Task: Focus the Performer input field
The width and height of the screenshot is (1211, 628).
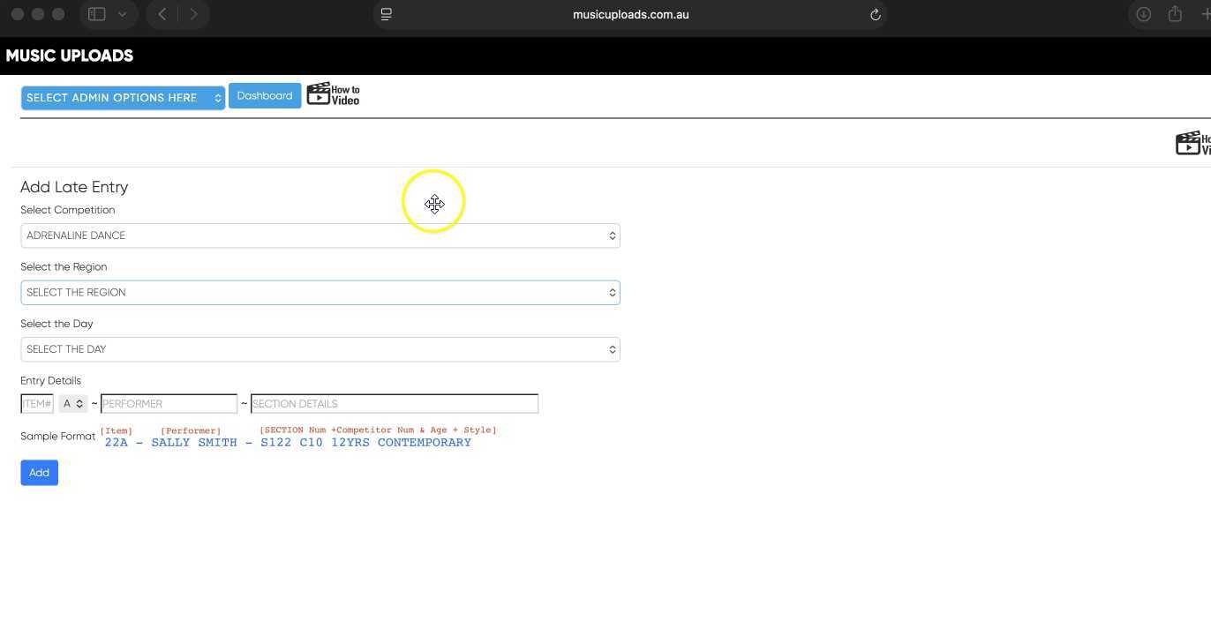Action: click(169, 404)
